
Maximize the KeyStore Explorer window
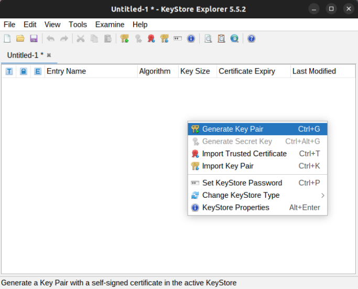click(x=331, y=9)
